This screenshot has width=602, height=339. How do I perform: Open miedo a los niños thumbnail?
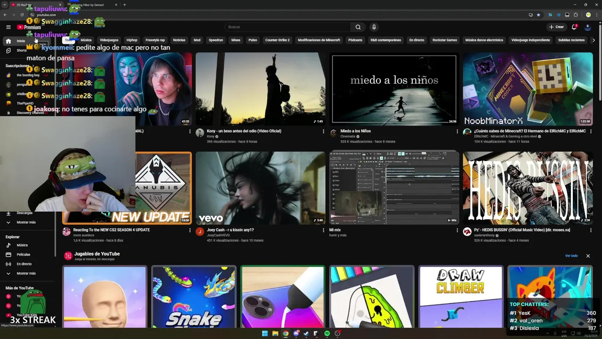[394, 89]
